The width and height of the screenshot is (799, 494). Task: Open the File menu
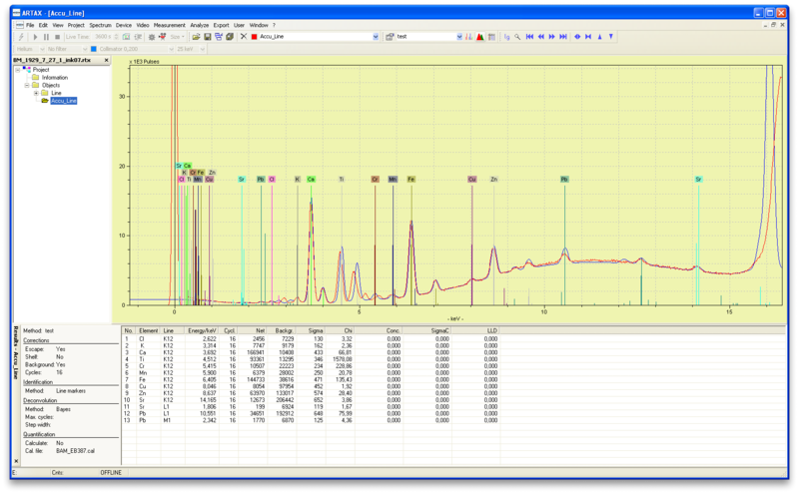click(x=30, y=25)
